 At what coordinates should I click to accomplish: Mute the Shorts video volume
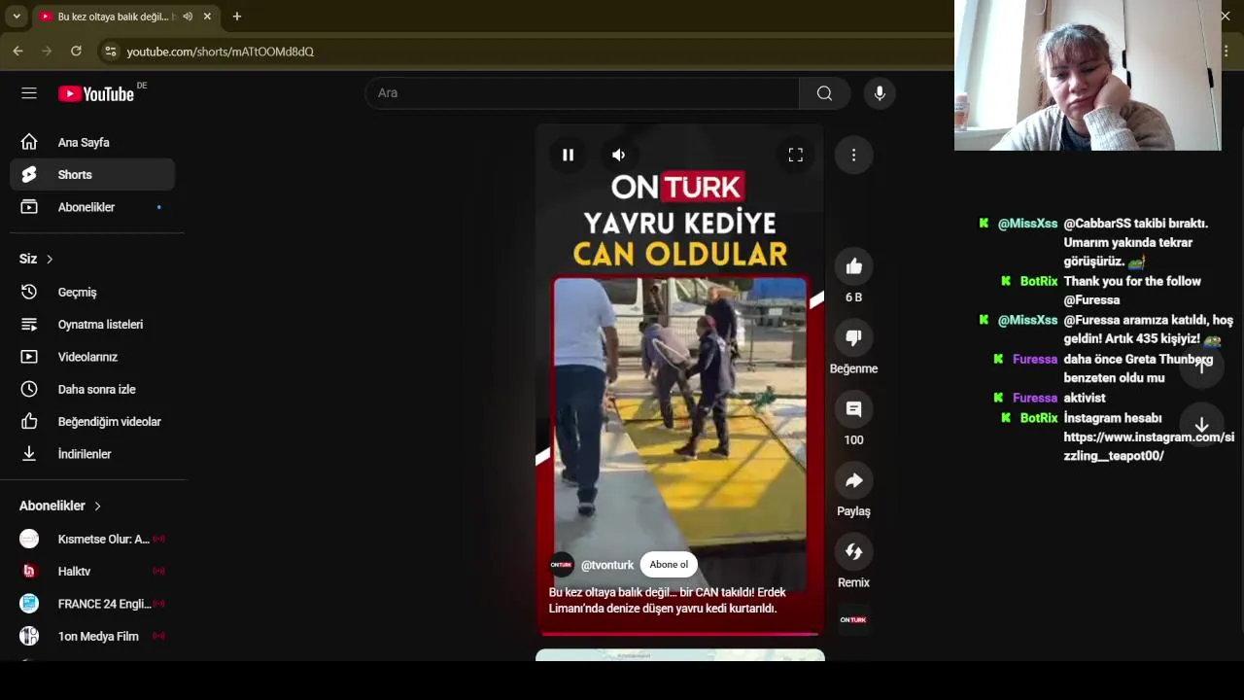point(618,155)
